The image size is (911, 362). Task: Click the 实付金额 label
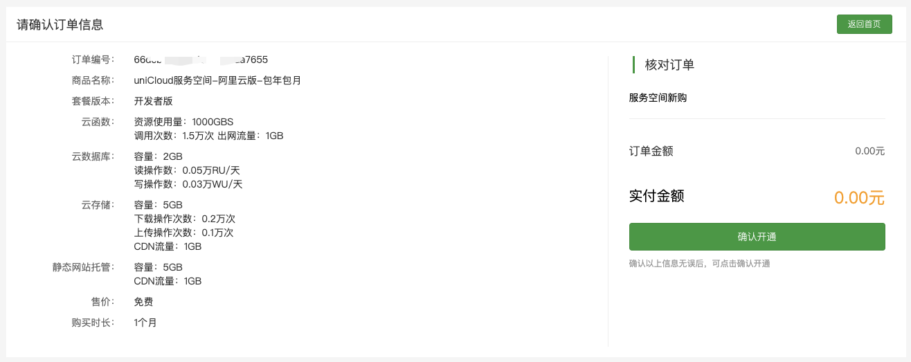coord(656,196)
